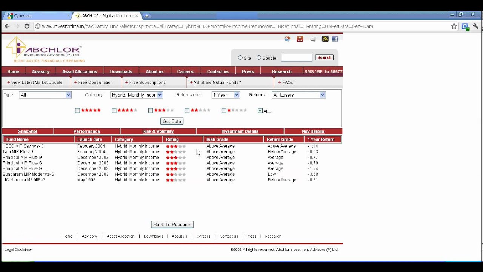Open the Category dropdown
The width and height of the screenshot is (483, 272).
click(137, 95)
